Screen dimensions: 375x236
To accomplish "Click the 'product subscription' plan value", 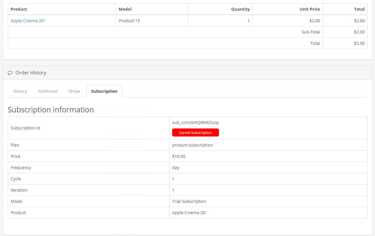I will pyautogui.click(x=192, y=145).
